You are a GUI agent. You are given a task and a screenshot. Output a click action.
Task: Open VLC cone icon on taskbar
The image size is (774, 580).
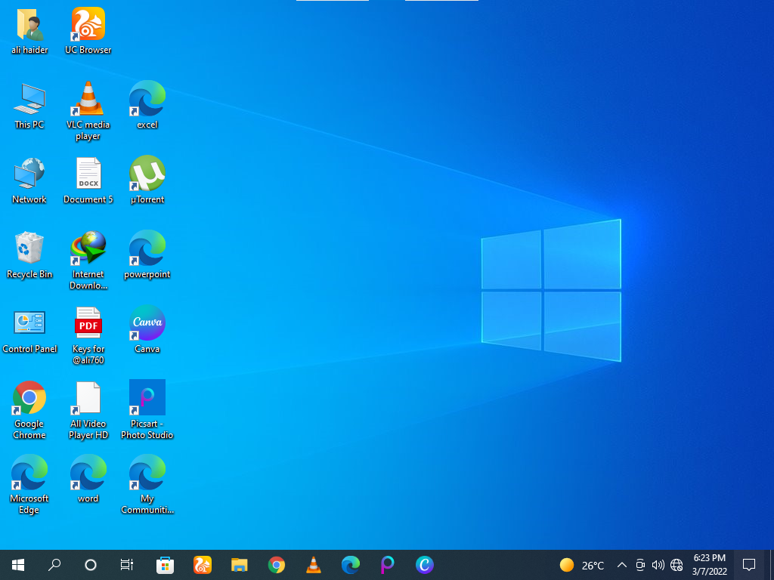314,565
